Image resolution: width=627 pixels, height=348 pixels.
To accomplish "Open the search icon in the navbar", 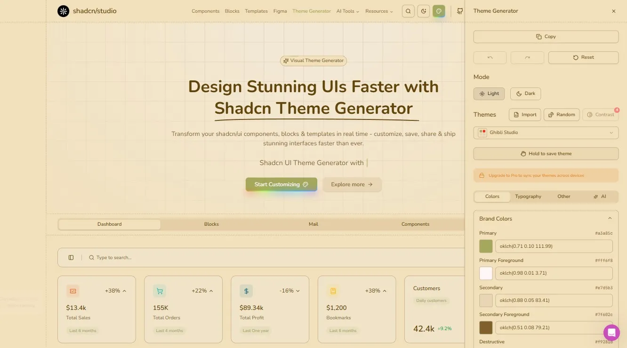I will pyautogui.click(x=408, y=11).
